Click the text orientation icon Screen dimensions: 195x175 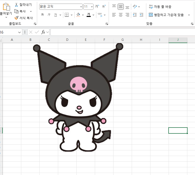135,6
